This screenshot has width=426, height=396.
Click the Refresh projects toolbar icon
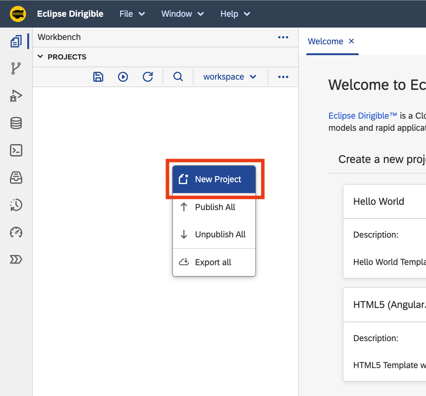[148, 77]
